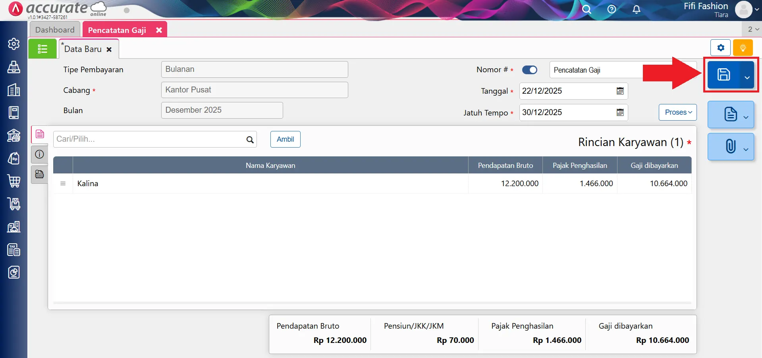Screen dimensions: 762x358
Task: Click the yellow lightbulb tips icon
Action: tap(743, 48)
